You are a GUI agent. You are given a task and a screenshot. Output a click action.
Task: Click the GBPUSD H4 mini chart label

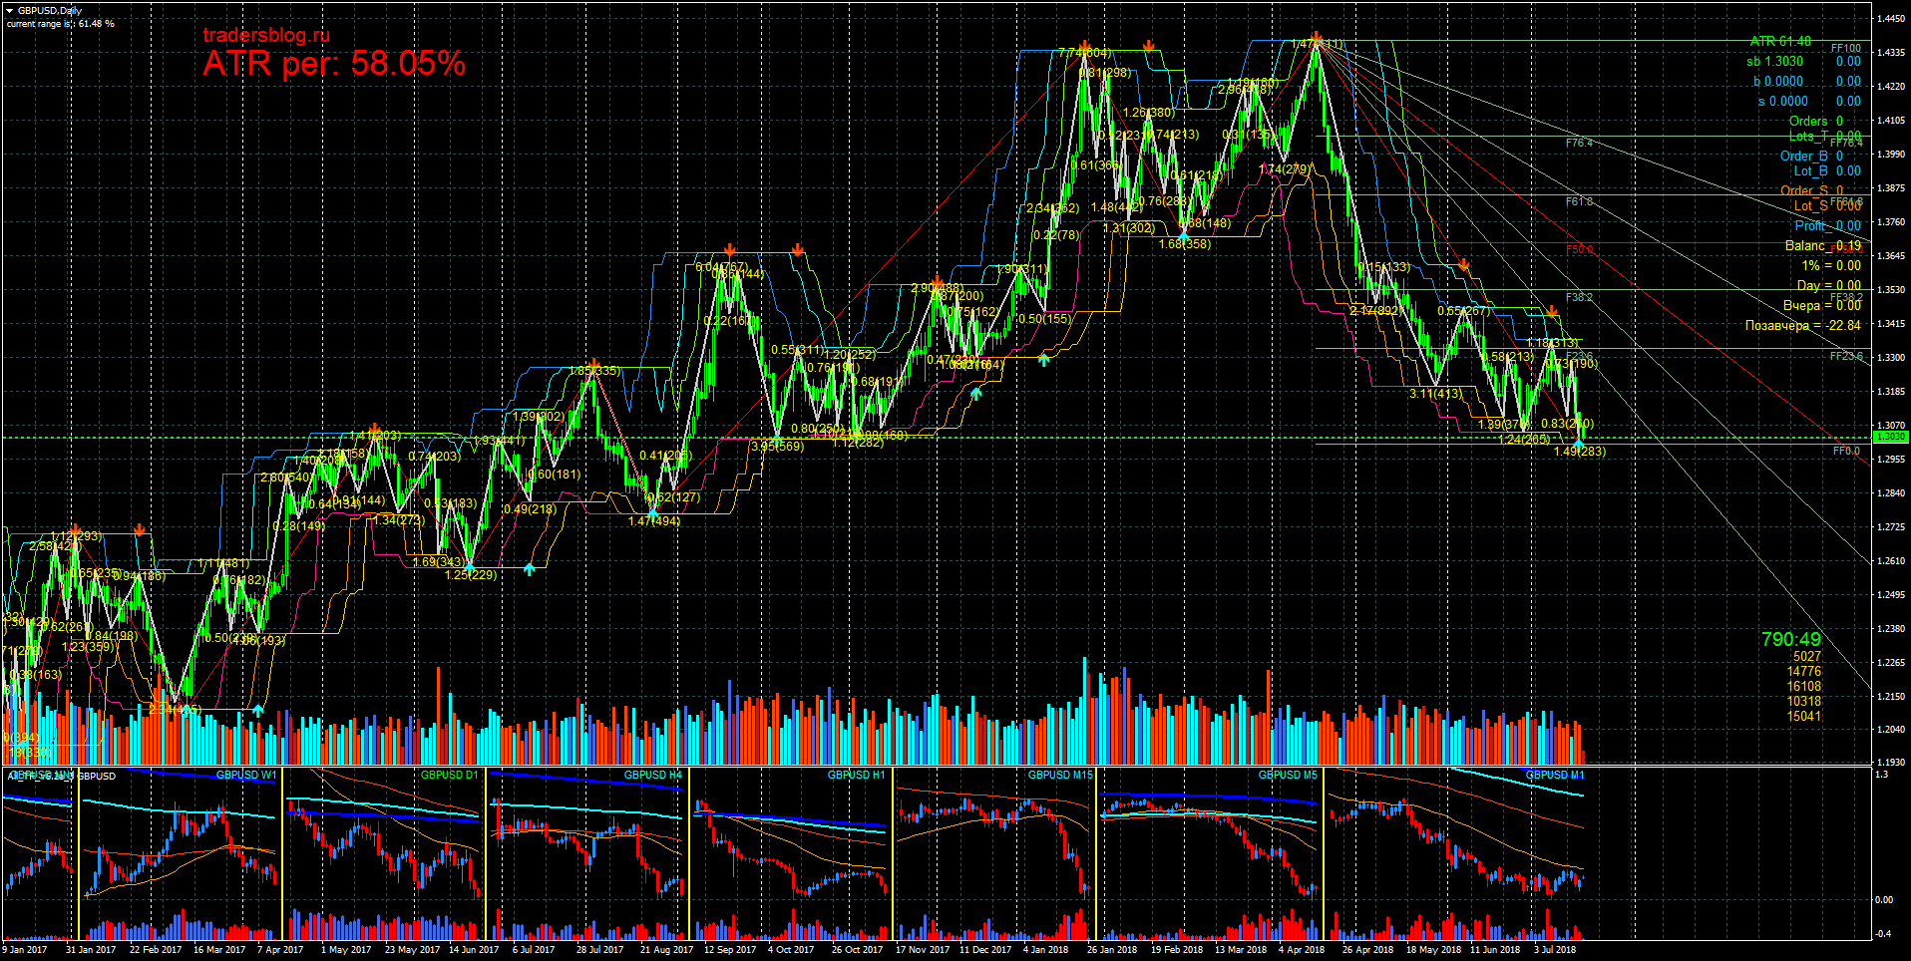click(x=653, y=775)
